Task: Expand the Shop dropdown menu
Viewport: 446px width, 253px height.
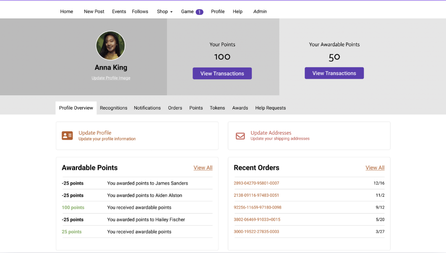Action: (164, 11)
